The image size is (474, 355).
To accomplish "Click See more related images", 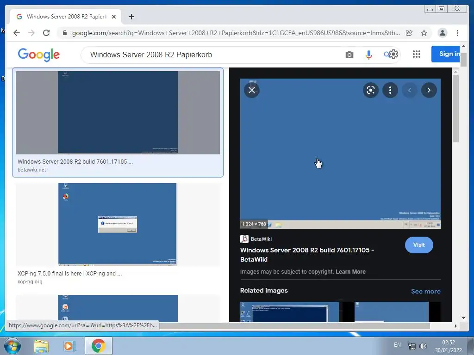I will 426,291.
